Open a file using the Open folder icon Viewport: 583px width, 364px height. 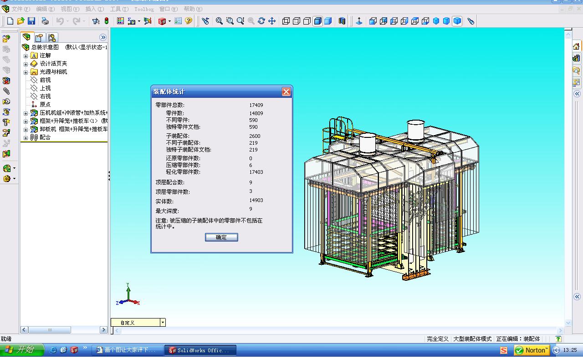[20, 21]
